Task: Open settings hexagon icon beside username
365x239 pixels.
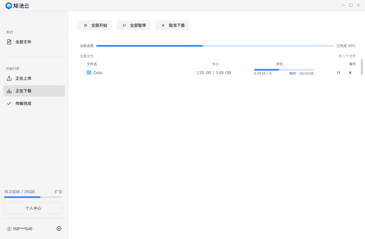Action: click(x=59, y=228)
